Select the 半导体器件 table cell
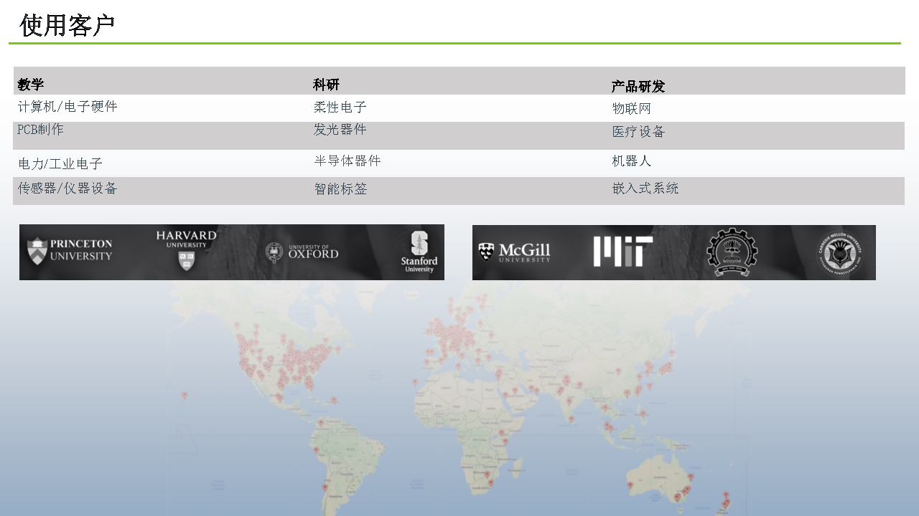The width and height of the screenshot is (919, 516). tap(347, 161)
